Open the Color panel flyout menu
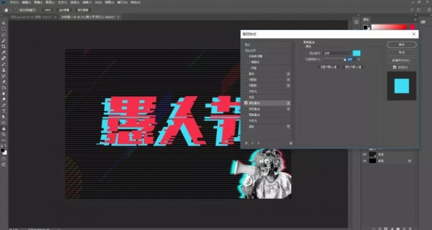The image size is (432, 230). tap(415, 19)
